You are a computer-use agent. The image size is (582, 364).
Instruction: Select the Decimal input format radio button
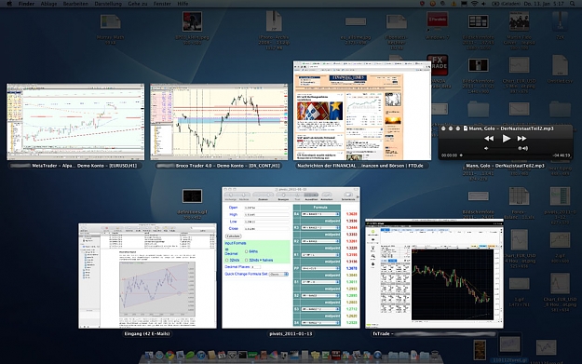pyautogui.click(x=226, y=249)
